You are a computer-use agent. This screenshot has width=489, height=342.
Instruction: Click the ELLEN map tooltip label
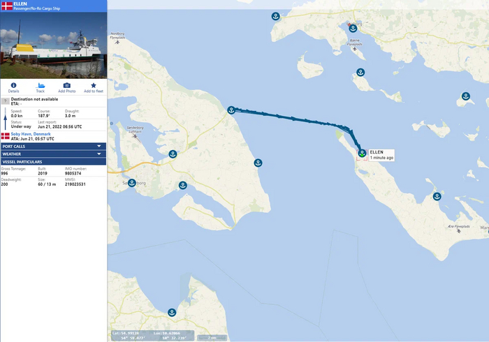point(381,154)
